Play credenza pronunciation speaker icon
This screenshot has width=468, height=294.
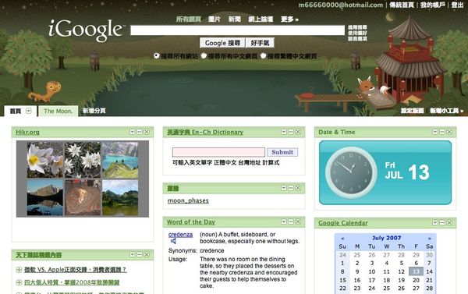[x=173, y=241]
